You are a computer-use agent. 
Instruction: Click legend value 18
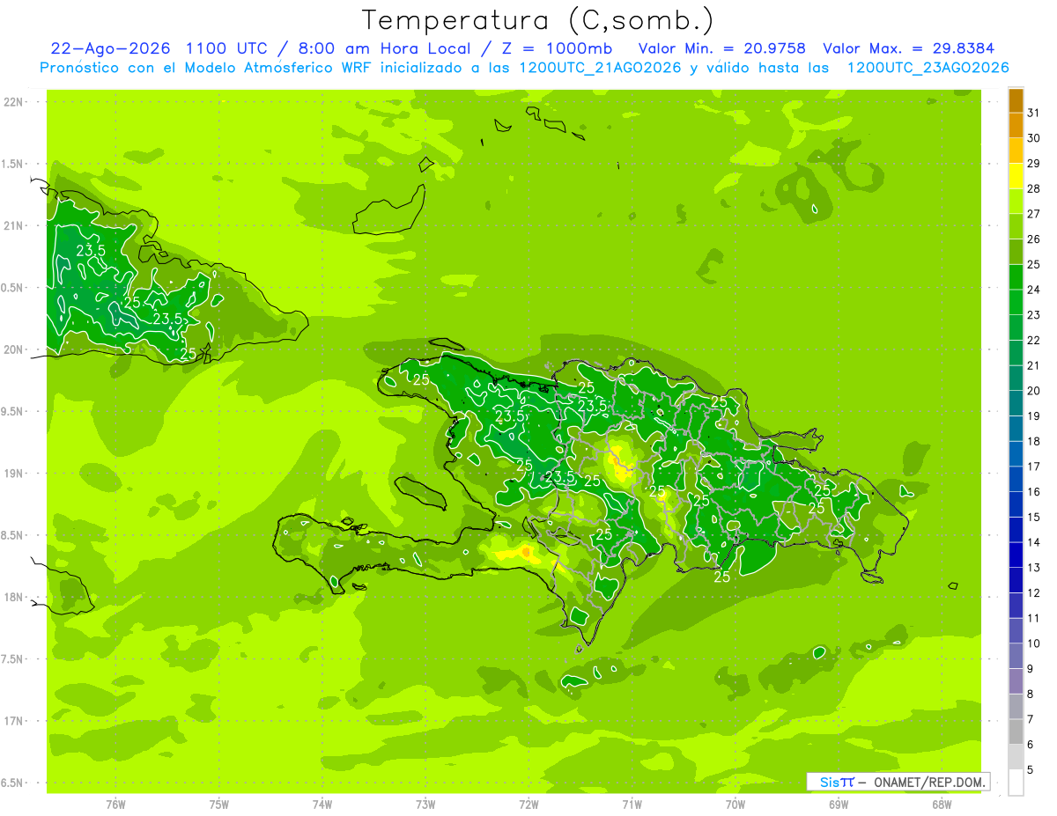point(1034,442)
